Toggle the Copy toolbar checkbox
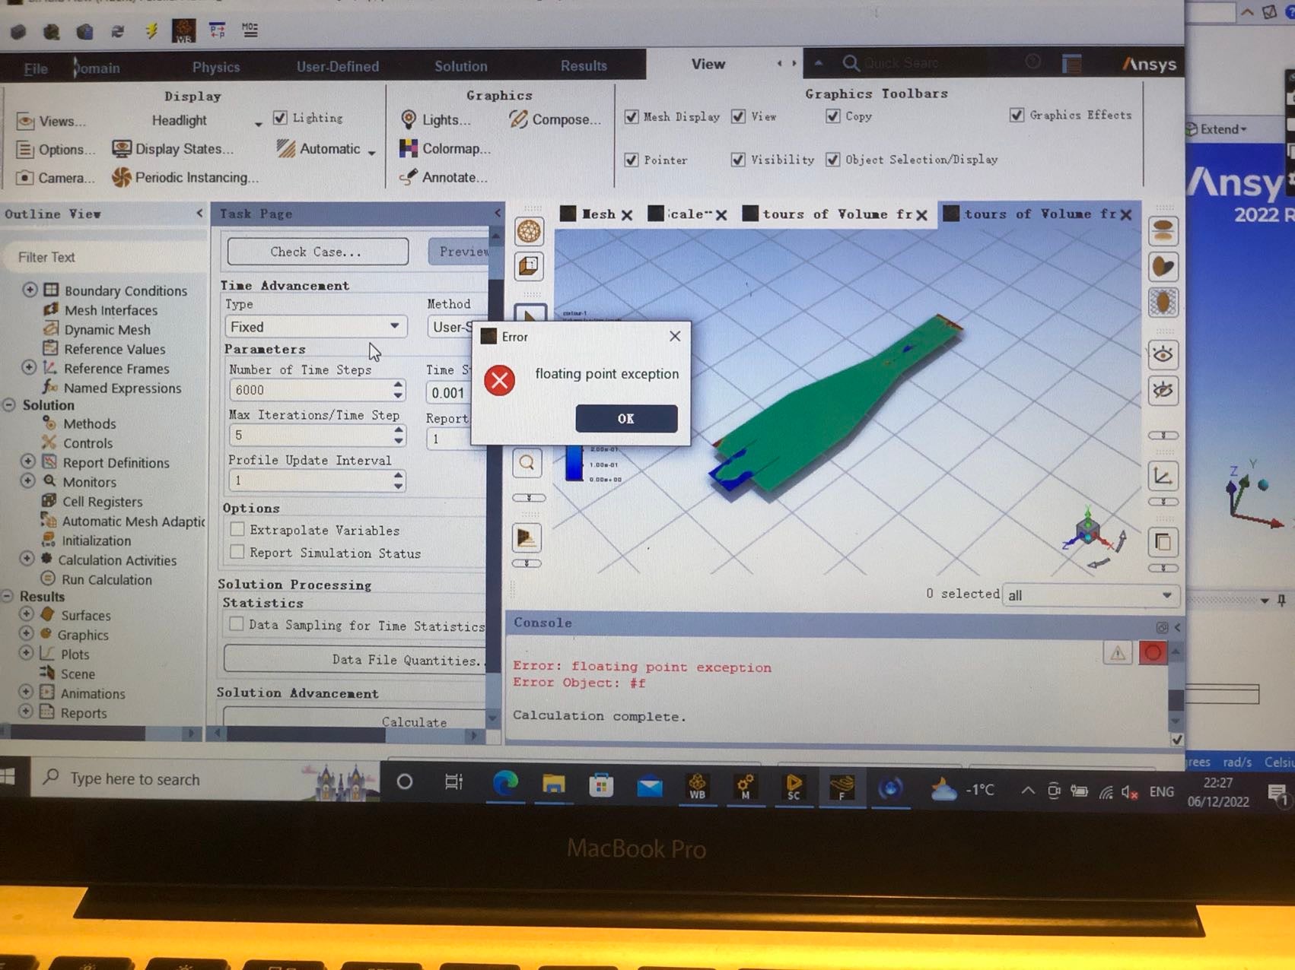The height and width of the screenshot is (970, 1295). [833, 116]
